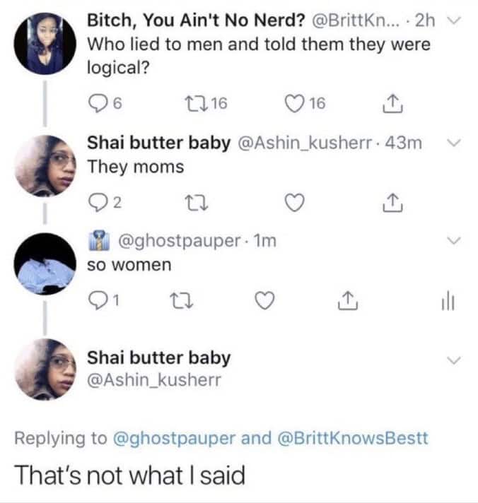This screenshot has height=503, width=478.
Task: Open the 'Bitch, You Ain't No Nerd?' profile picture
Action: click(44, 45)
